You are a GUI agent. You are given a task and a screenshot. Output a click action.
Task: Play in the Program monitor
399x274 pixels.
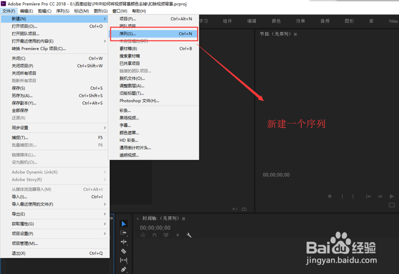(392, 196)
